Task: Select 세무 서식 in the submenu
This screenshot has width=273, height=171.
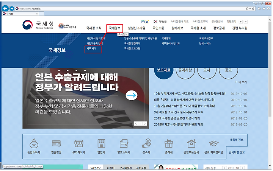Action: point(91,48)
